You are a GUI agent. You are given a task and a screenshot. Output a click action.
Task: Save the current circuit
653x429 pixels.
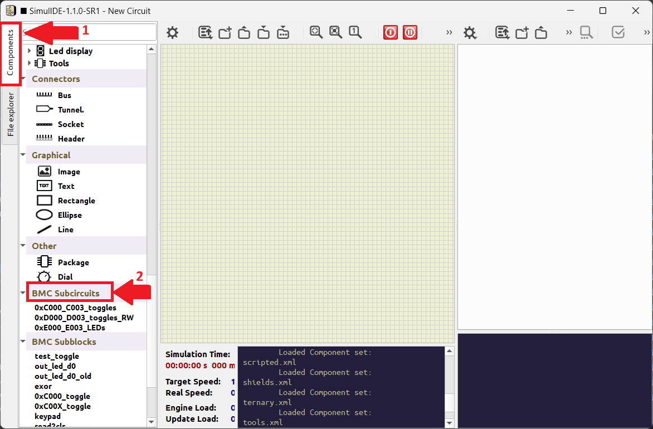pyautogui.click(x=262, y=32)
